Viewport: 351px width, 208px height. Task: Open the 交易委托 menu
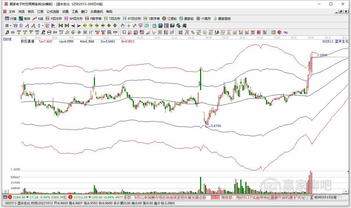pos(97,12)
